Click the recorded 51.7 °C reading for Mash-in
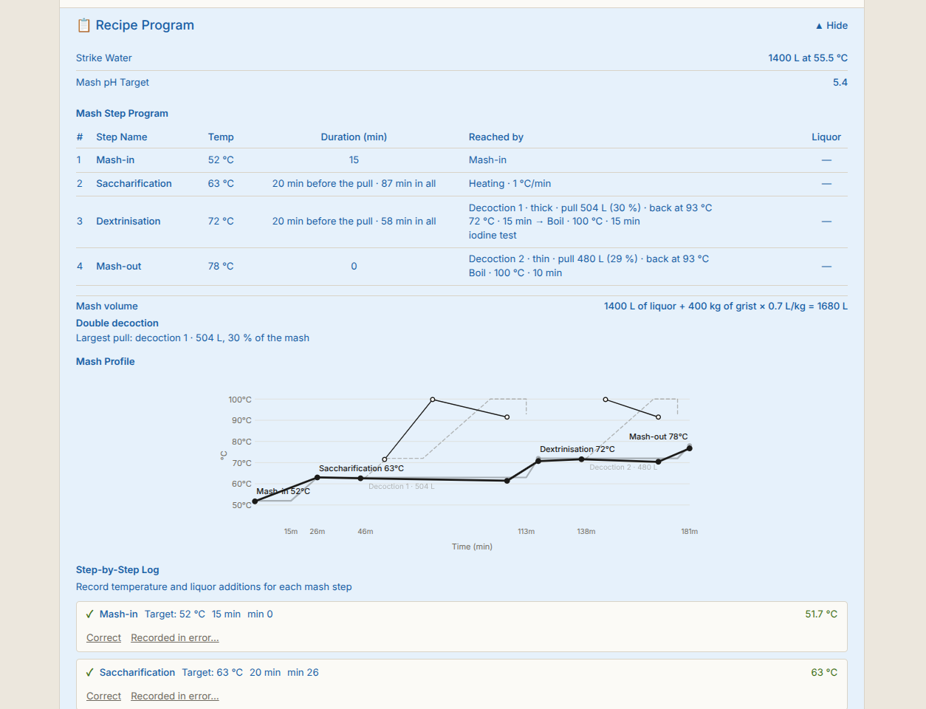 (821, 614)
